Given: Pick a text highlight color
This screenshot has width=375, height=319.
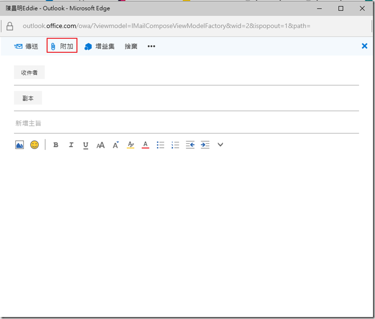Looking at the screenshot, I should point(130,145).
